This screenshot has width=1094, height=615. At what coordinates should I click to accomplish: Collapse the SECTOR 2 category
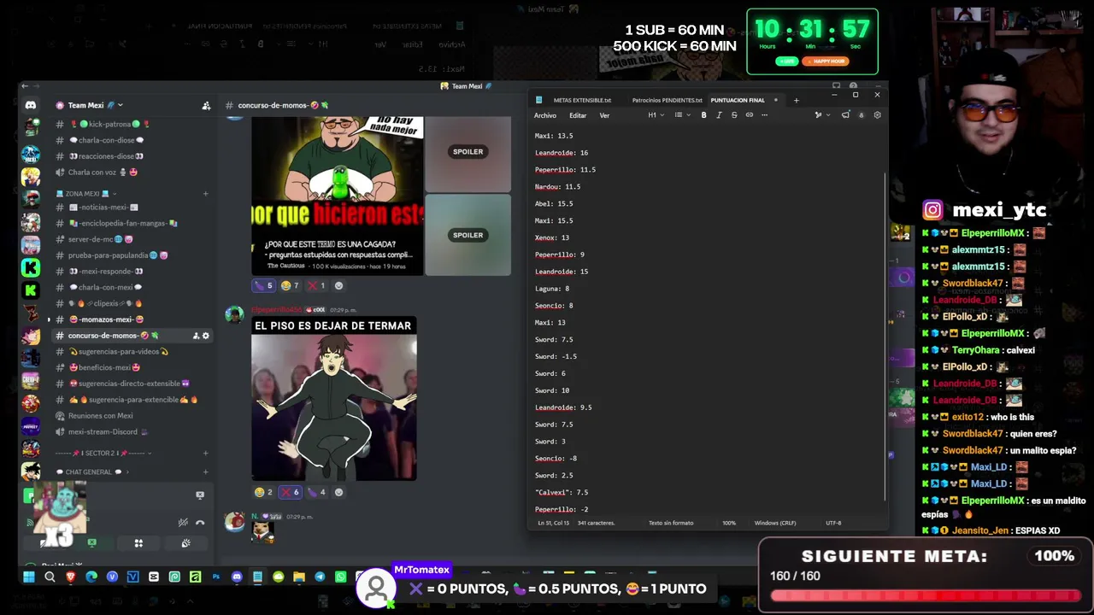(103, 453)
